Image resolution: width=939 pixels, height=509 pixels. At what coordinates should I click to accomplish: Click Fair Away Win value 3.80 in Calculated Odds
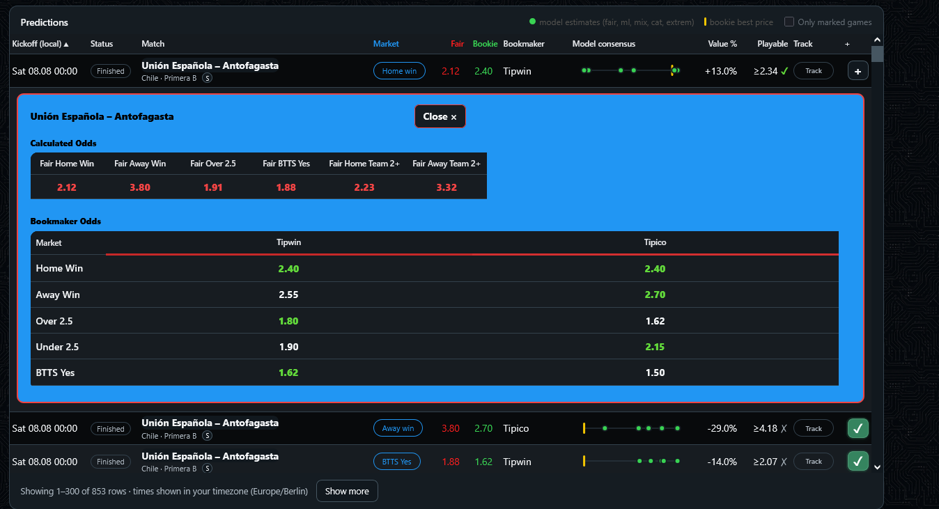[x=140, y=187]
